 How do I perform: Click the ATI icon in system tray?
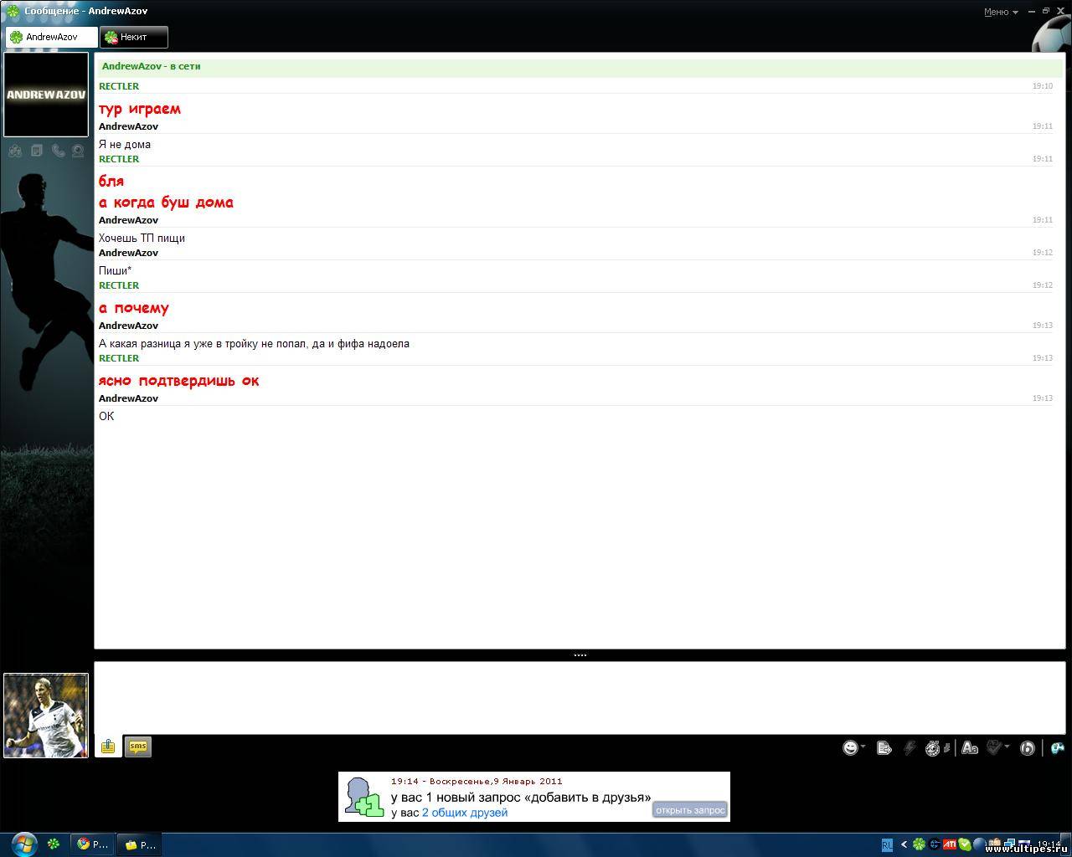tap(950, 844)
